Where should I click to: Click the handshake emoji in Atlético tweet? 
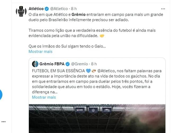point(102,36)
